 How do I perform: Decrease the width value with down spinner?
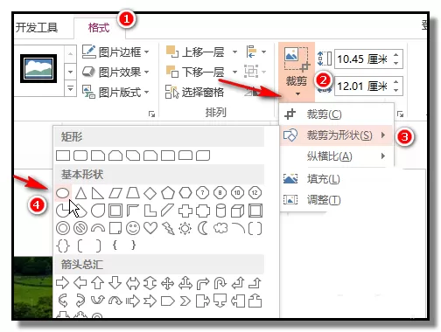click(395, 90)
